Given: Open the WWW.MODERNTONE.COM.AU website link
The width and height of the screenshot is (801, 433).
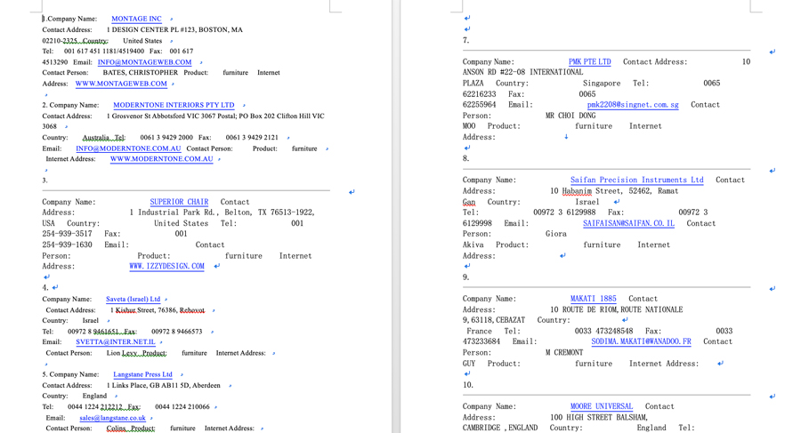Looking at the screenshot, I should 161,159.
